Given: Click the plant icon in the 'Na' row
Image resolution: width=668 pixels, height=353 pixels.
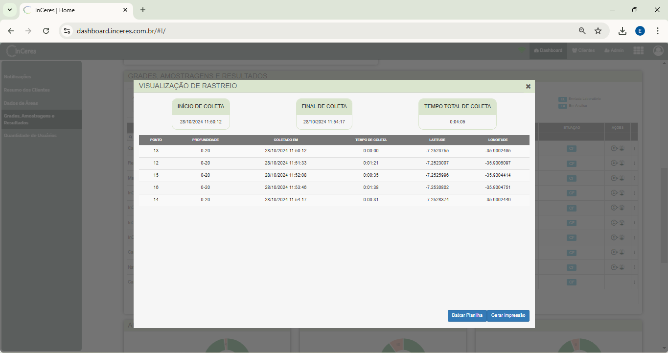Looking at the screenshot, I should [622, 267].
